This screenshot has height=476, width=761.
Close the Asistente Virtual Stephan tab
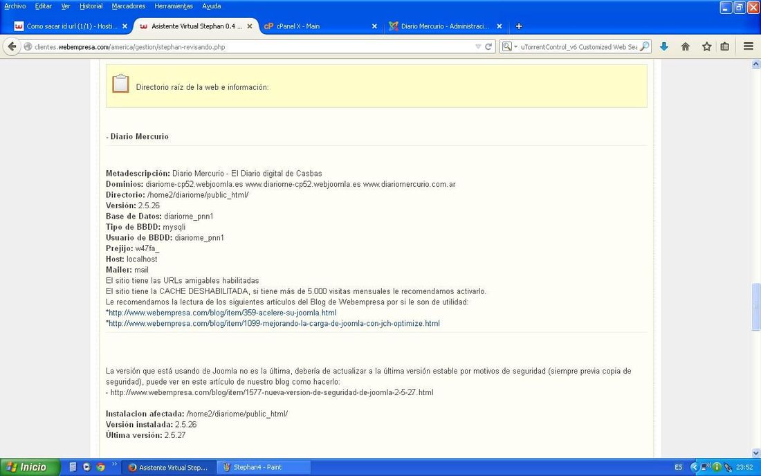250,26
